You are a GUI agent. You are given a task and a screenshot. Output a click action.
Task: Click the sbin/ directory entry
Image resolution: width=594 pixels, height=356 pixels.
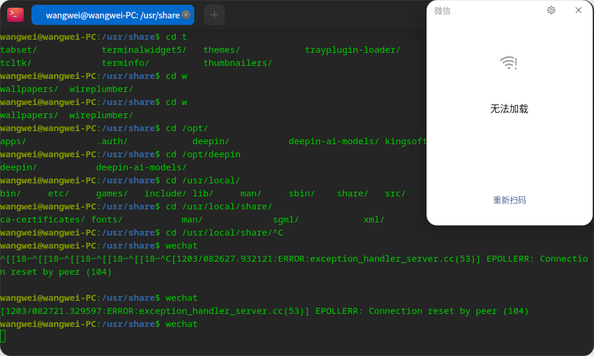pyautogui.click(x=302, y=193)
